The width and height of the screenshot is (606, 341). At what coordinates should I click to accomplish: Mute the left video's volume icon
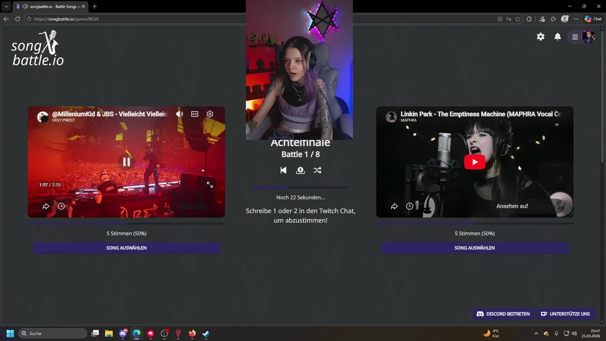tap(179, 114)
